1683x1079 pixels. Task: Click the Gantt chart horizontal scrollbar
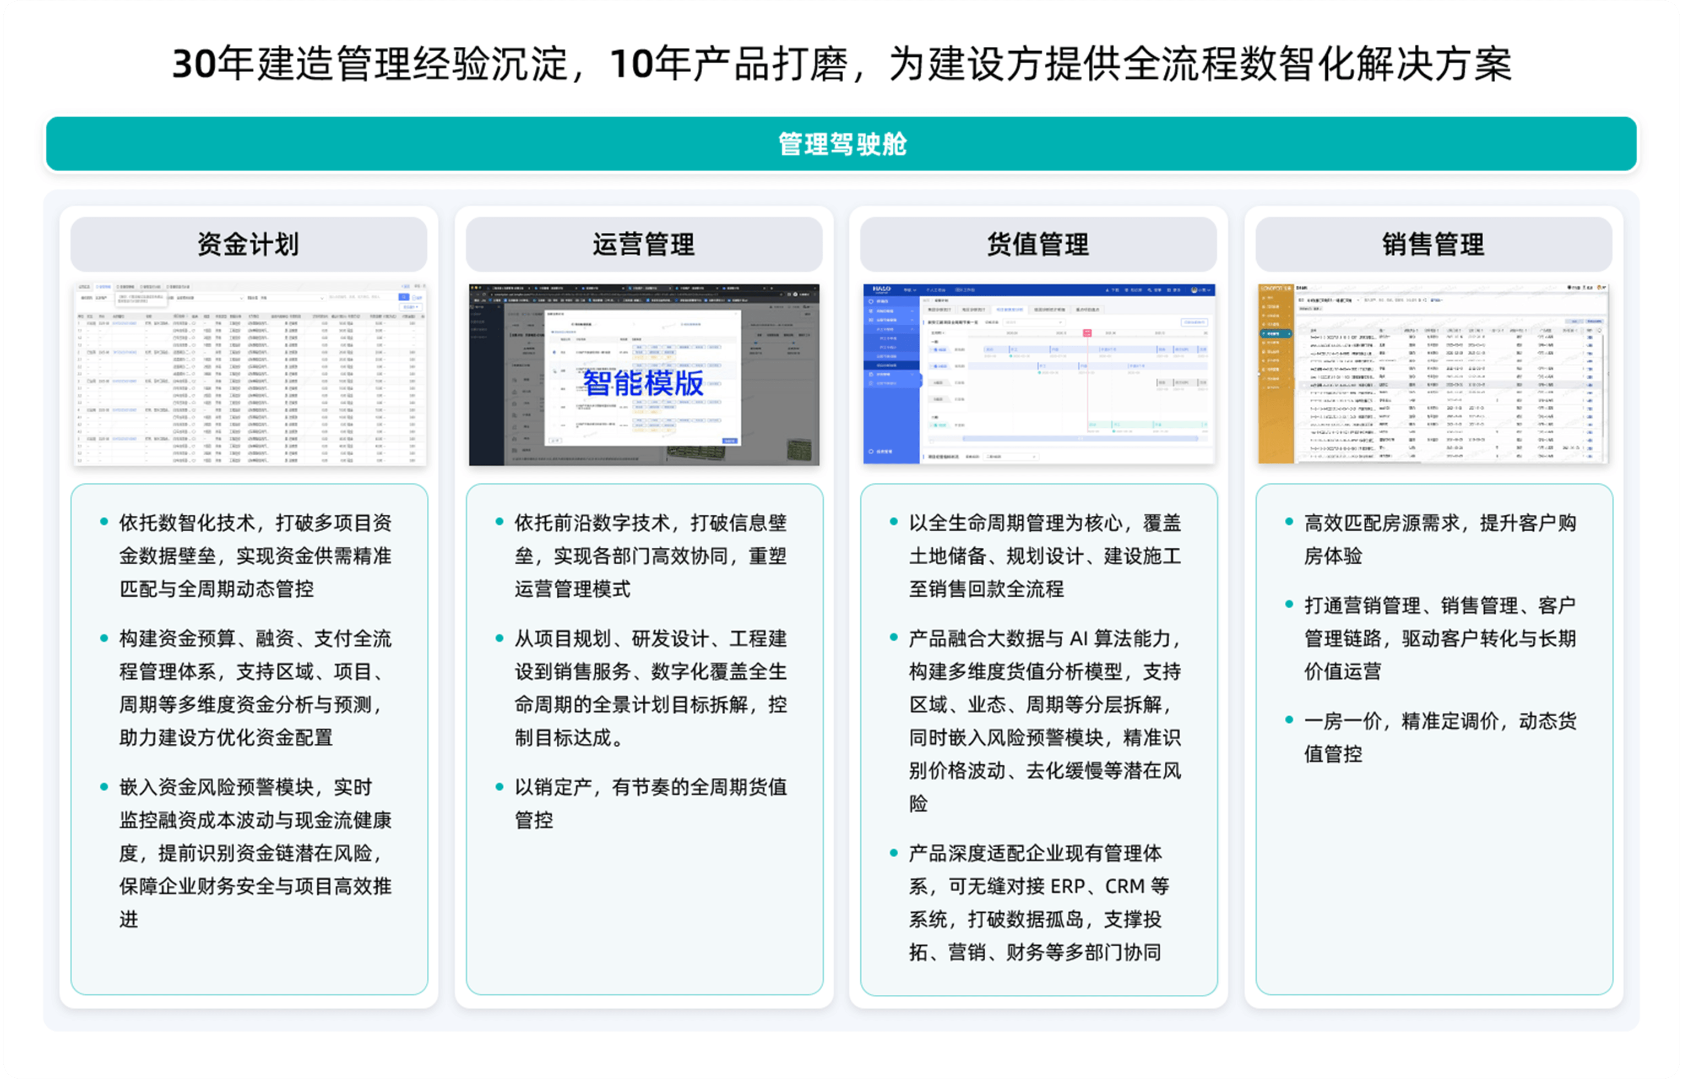tap(1079, 439)
